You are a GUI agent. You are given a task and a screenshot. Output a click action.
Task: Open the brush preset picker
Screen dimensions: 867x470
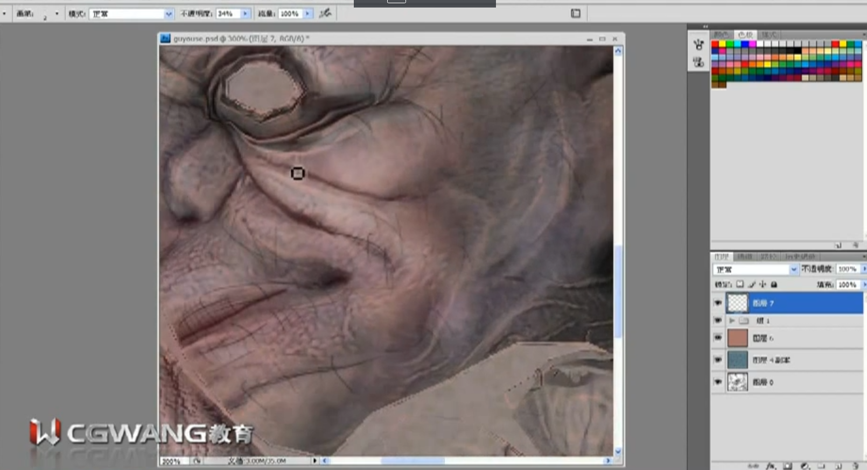(x=57, y=13)
